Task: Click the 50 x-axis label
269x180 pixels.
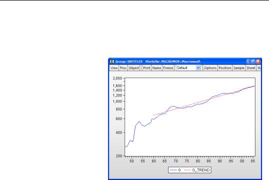Action: click(x=131, y=161)
